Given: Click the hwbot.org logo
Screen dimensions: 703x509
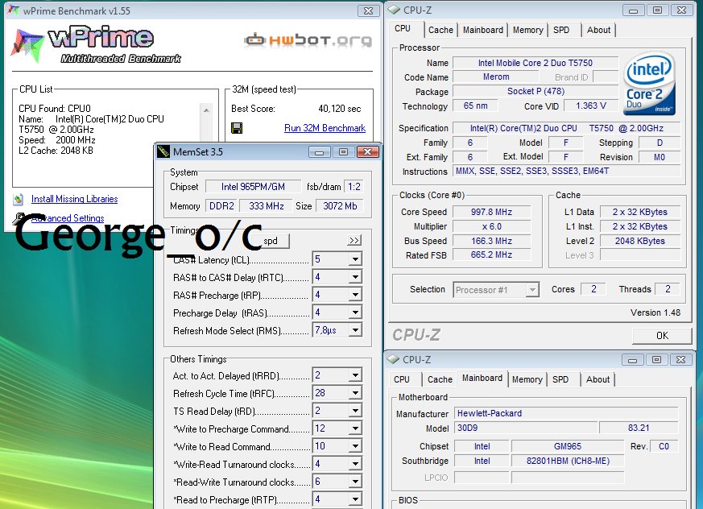Looking at the screenshot, I should tap(308, 40).
